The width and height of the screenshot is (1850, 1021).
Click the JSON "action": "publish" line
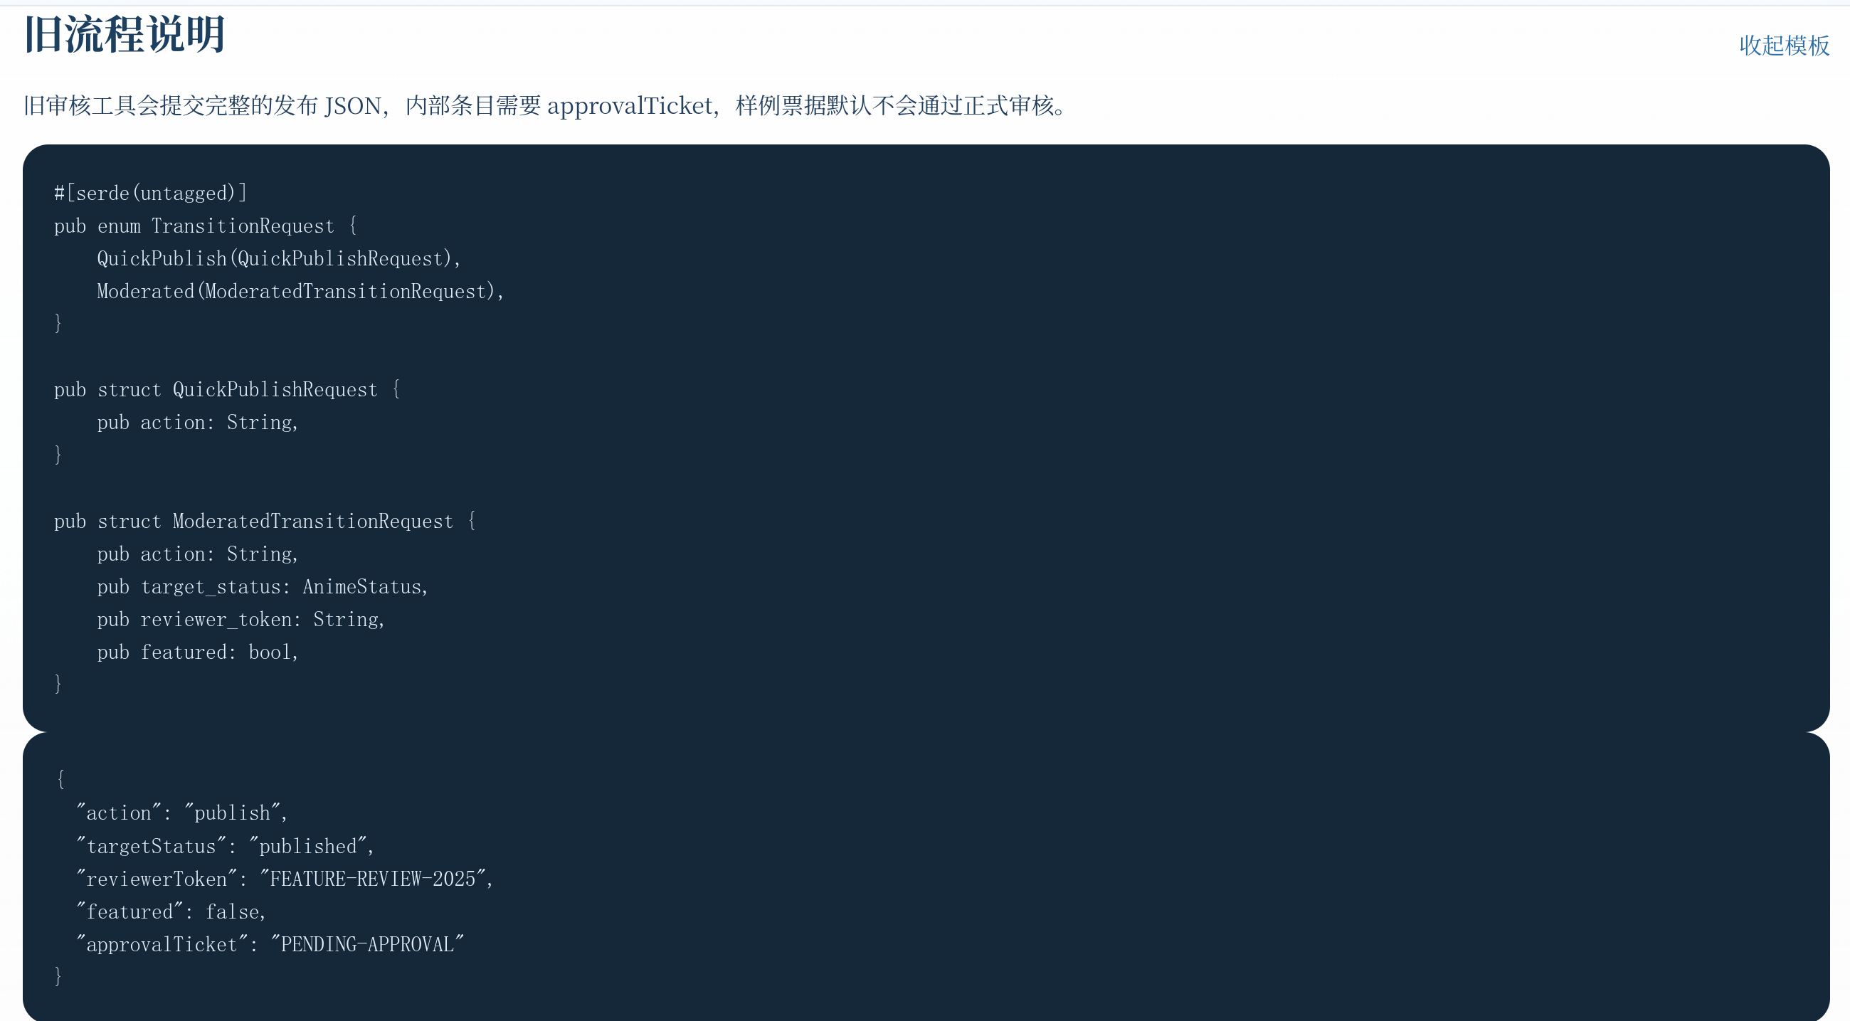[182, 813]
